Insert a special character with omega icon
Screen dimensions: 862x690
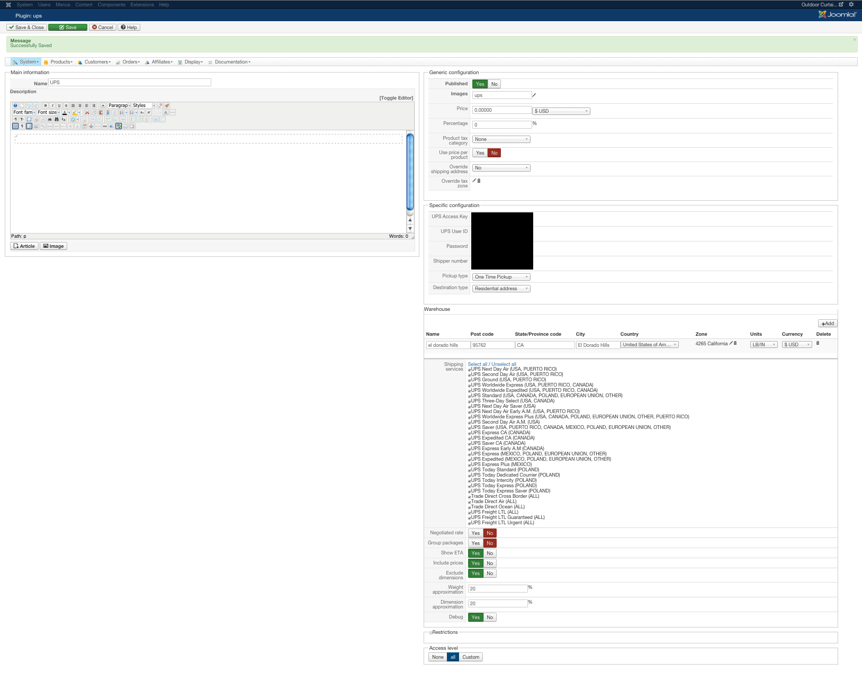[x=166, y=112]
